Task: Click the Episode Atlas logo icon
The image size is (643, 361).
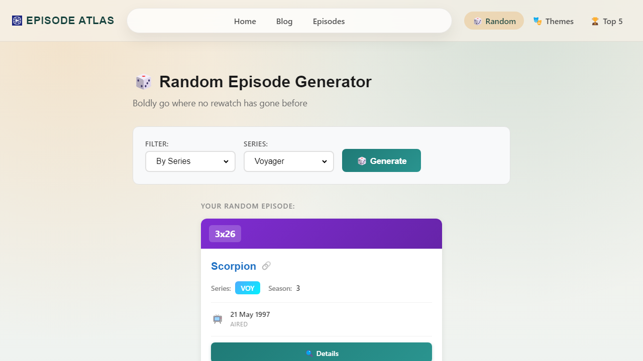Action: coord(17,20)
